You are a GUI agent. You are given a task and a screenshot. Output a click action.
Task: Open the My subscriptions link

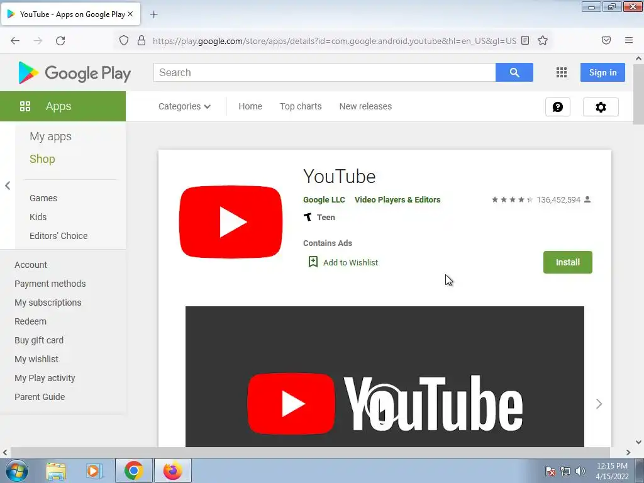pos(48,303)
